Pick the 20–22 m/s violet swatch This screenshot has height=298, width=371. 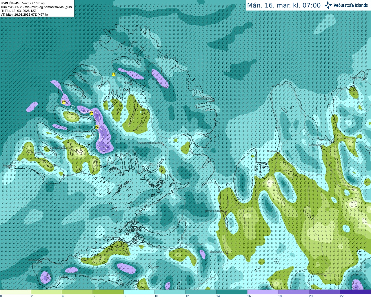325,292
